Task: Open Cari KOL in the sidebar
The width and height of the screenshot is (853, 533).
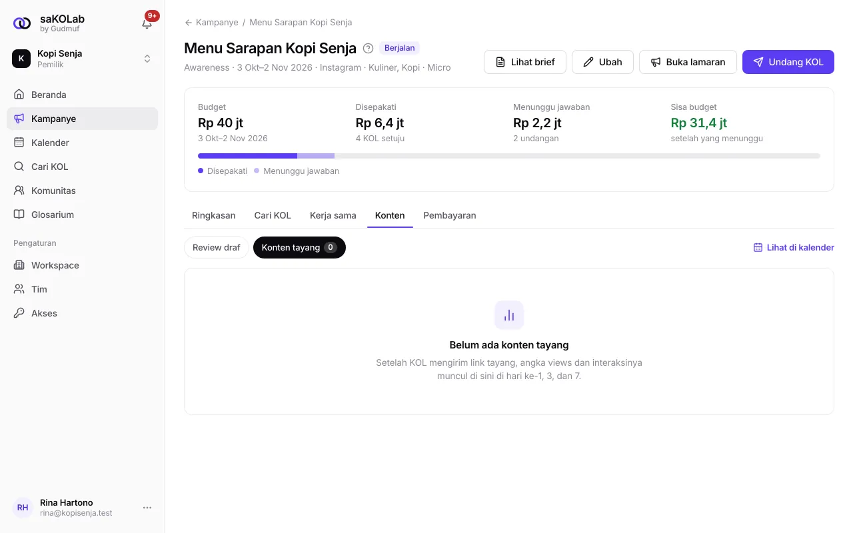Action: (83, 167)
